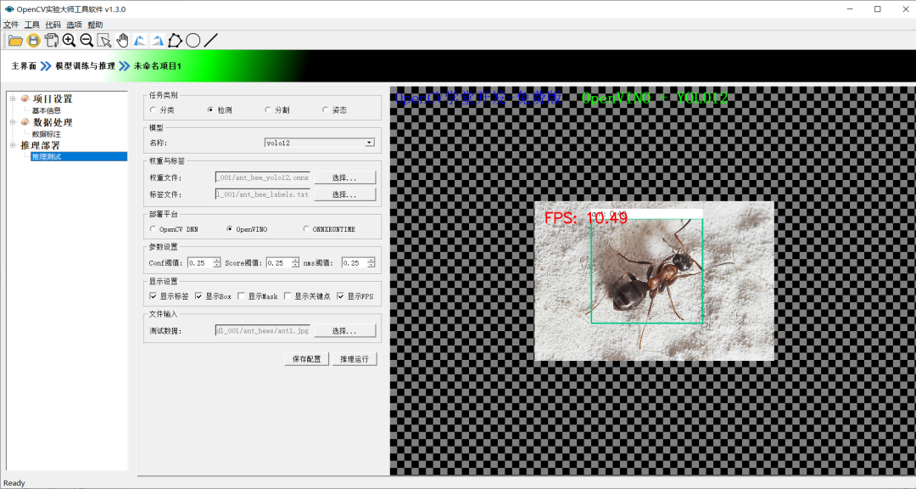This screenshot has width=916, height=489.
Task: Click the Conf阈值 spinner arrows
Action: click(217, 263)
